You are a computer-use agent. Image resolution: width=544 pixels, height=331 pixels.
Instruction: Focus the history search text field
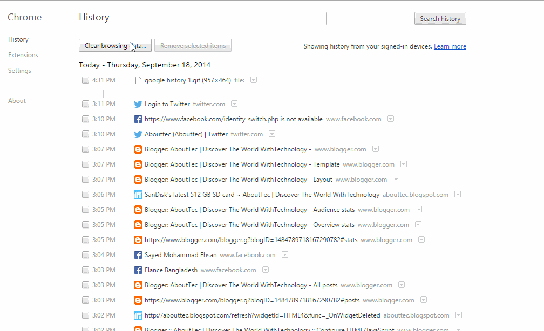(369, 19)
